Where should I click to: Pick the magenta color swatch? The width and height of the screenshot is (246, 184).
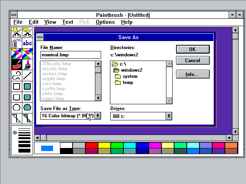155,145
